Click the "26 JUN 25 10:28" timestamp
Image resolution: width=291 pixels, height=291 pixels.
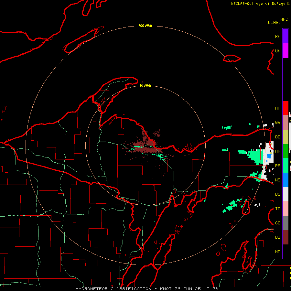pos(196,289)
